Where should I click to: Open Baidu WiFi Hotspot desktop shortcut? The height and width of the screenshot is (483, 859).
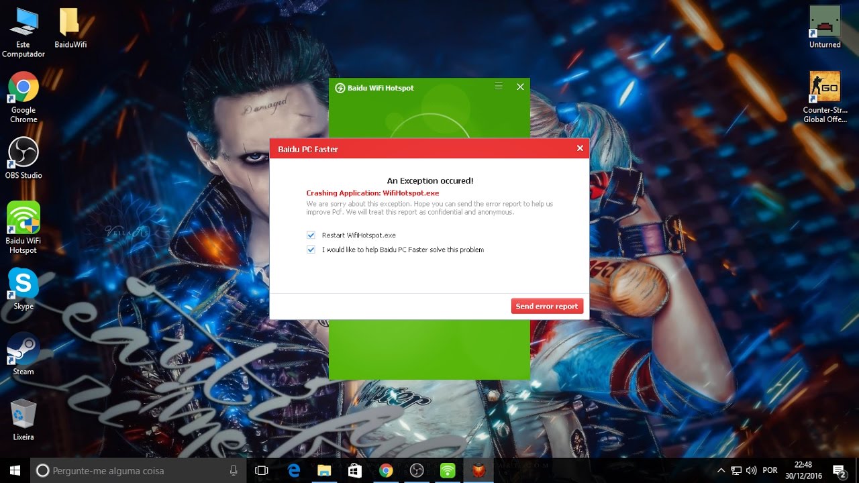pyautogui.click(x=23, y=227)
